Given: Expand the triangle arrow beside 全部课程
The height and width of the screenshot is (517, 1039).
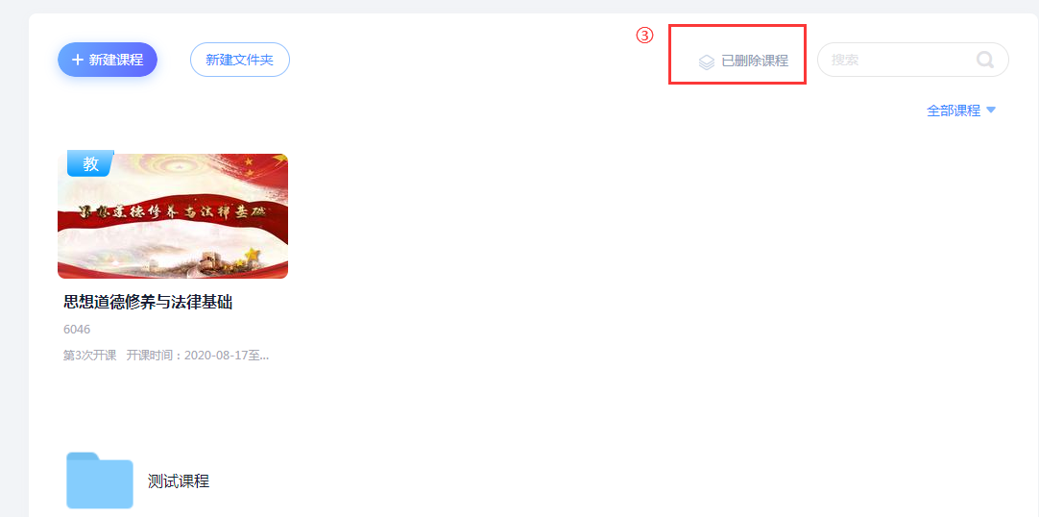Looking at the screenshot, I should click(991, 110).
